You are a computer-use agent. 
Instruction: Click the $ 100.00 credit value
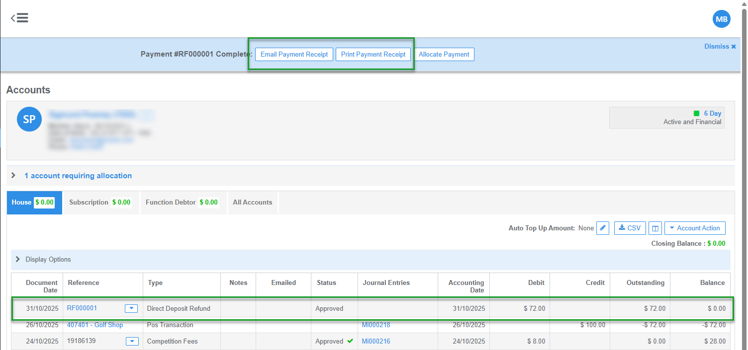pyautogui.click(x=592, y=325)
